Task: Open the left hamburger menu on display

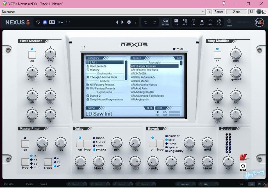Action: pyautogui.click(x=71, y=43)
